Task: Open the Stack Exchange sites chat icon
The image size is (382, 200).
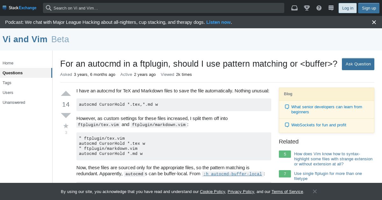Action: point(331,8)
